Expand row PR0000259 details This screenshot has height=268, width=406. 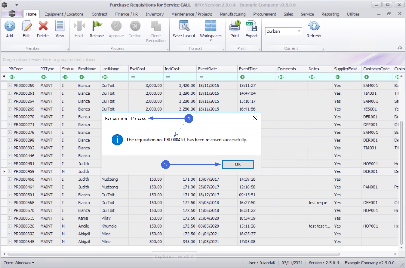[x=10, y=86]
